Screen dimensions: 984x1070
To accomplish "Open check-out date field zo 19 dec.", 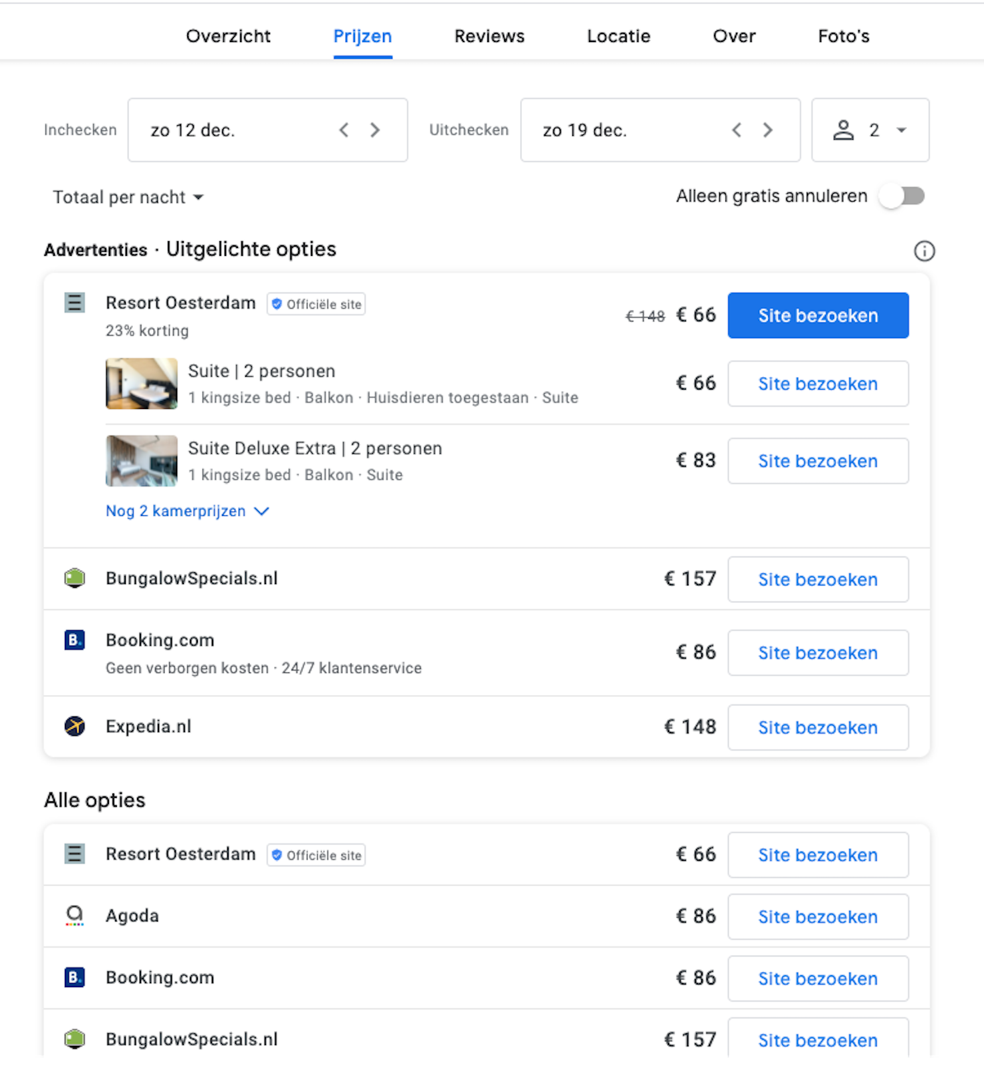I will pyautogui.click(x=660, y=130).
